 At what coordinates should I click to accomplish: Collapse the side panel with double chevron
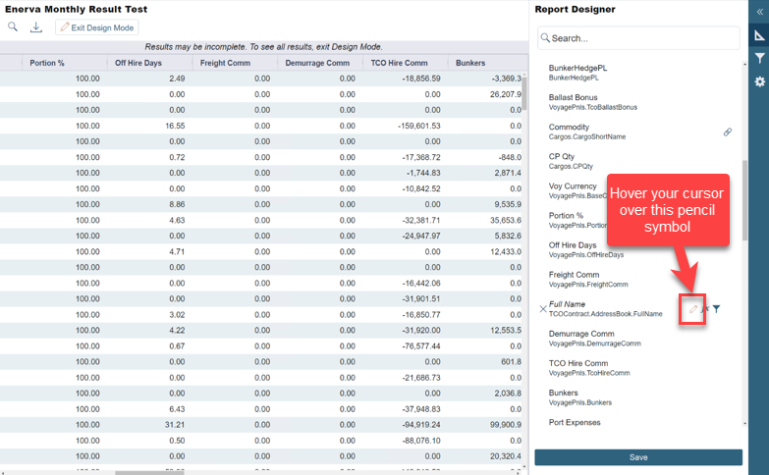click(759, 10)
